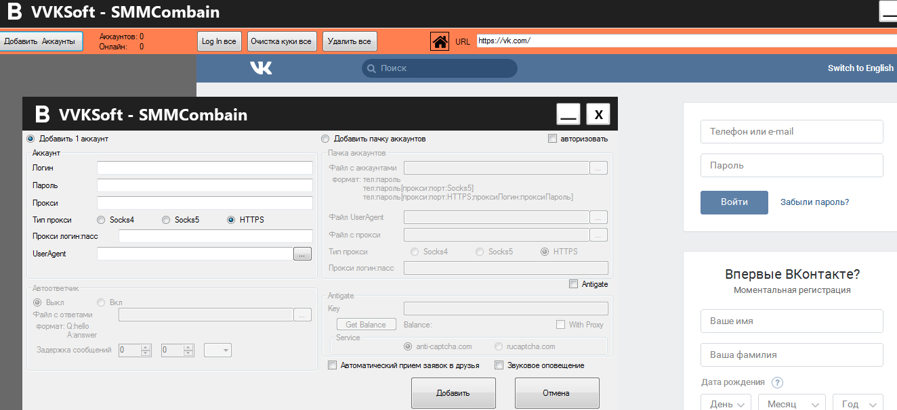The image size is (897, 410).
Task: Go to home page via house icon
Action: pos(440,41)
